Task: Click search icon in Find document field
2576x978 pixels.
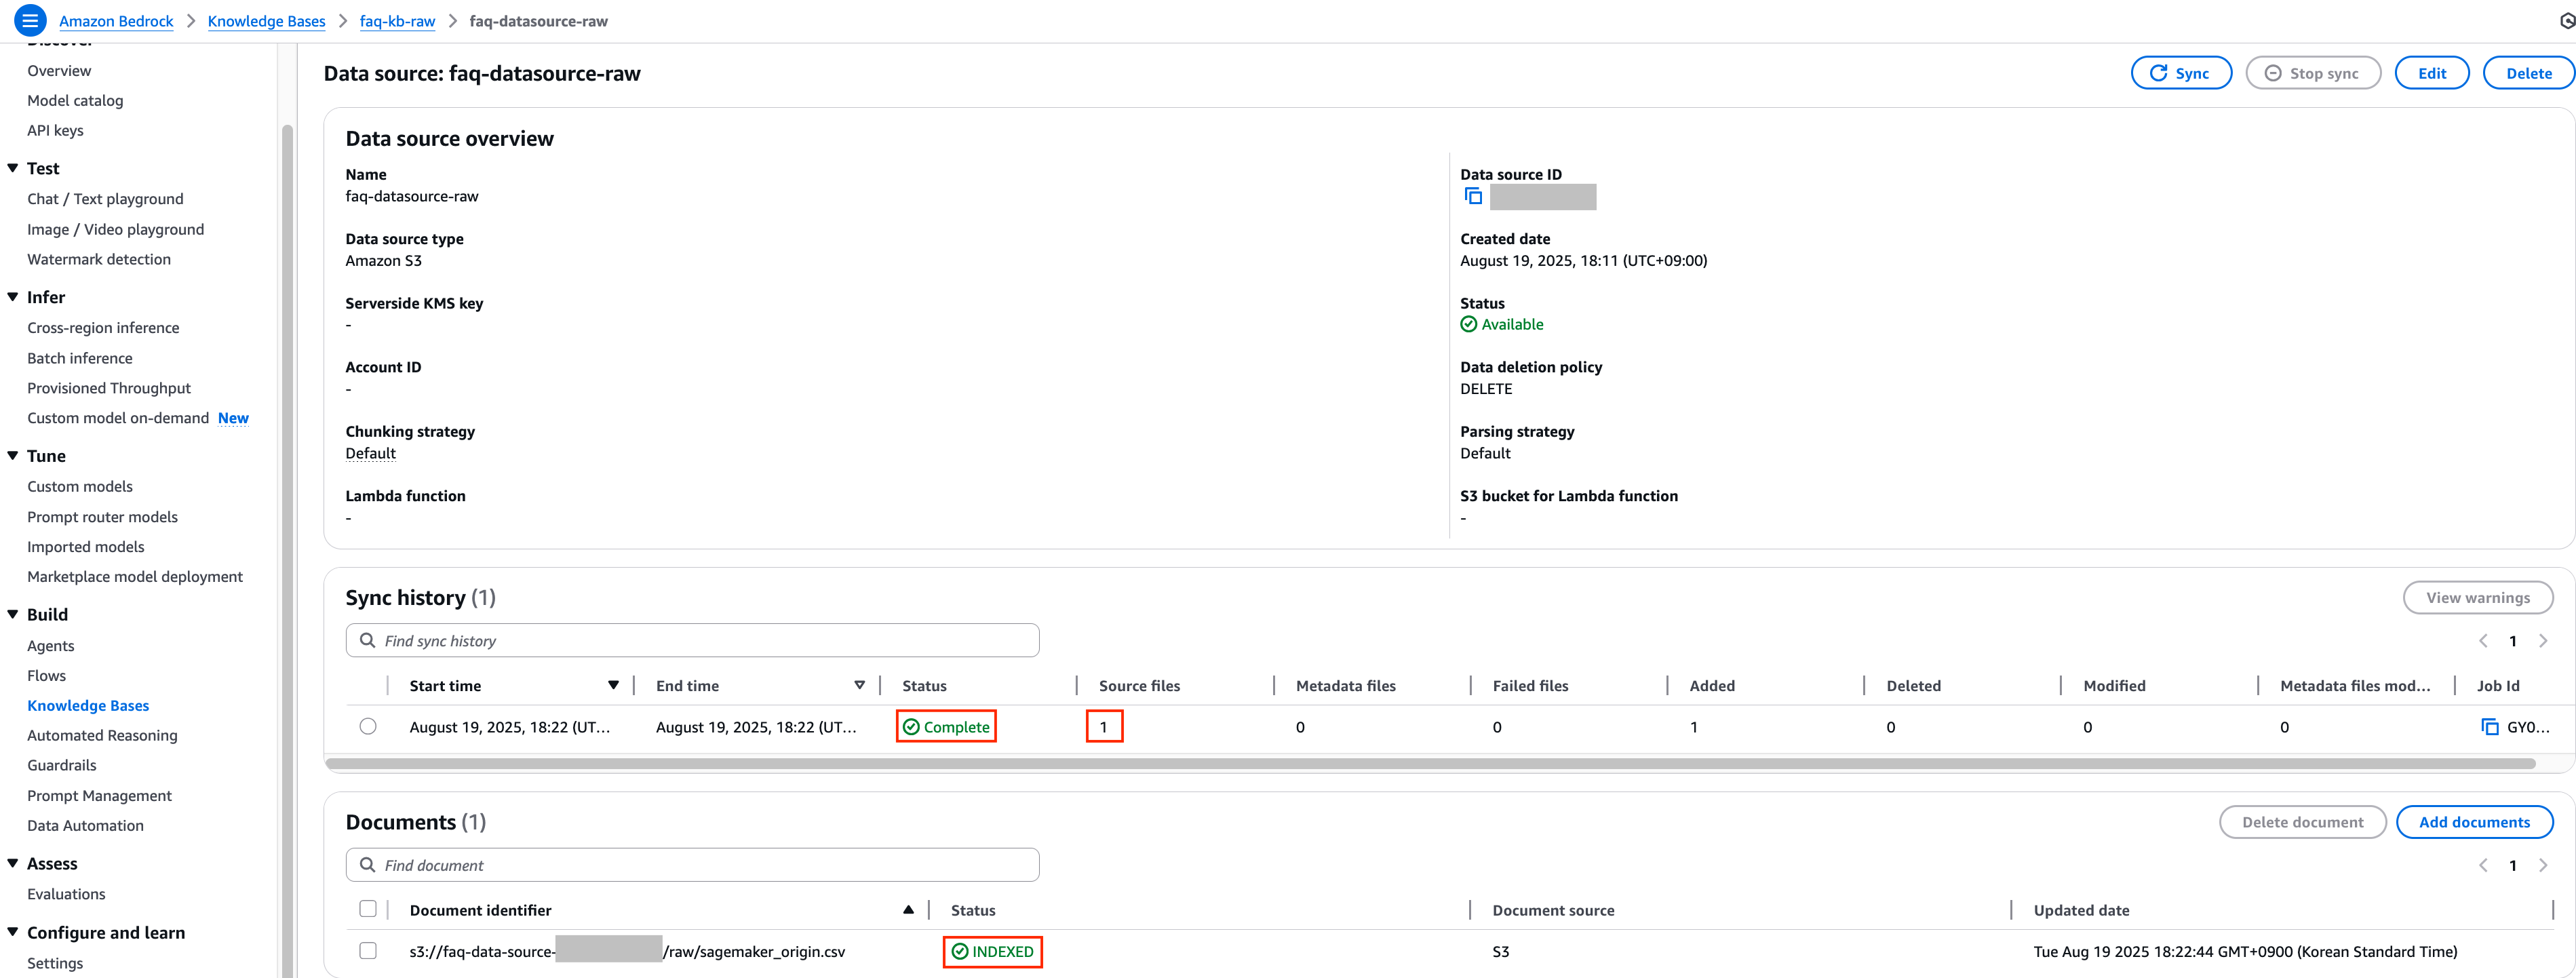Action: 368,865
